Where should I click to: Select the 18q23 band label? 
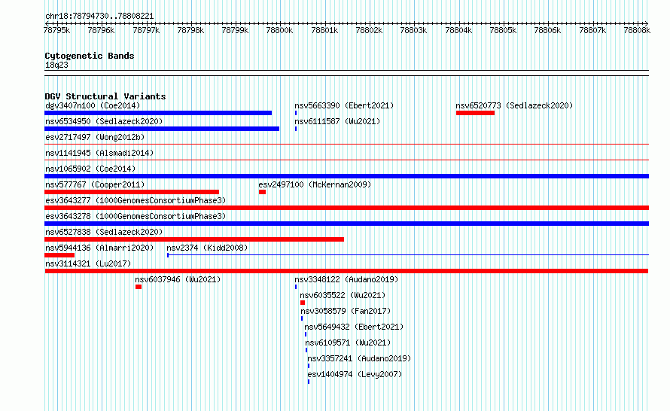point(56,65)
